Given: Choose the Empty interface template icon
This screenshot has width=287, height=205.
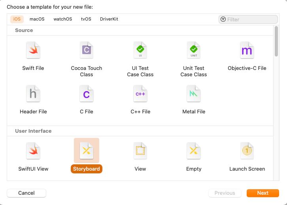Looking at the screenshot, I should click(194, 150).
